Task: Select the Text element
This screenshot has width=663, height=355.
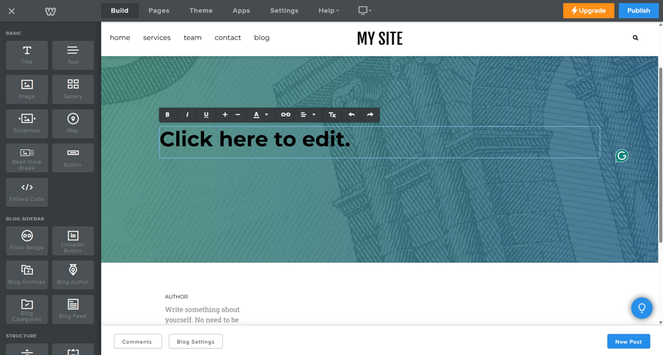Action: [73, 56]
